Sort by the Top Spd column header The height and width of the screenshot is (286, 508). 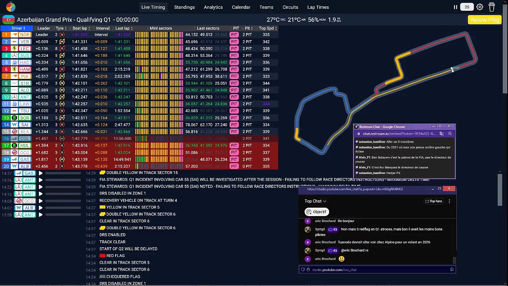268,28
